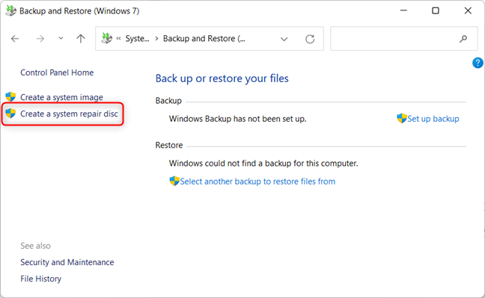Refresh the Backup and Restore page
The width and height of the screenshot is (485, 298).
click(310, 39)
